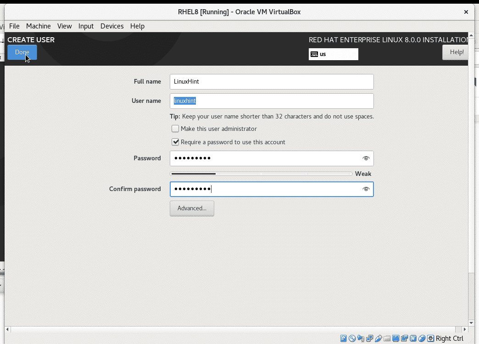479x344 pixels.
Task: Toggle the mouse integration status icon
Action: click(422, 338)
